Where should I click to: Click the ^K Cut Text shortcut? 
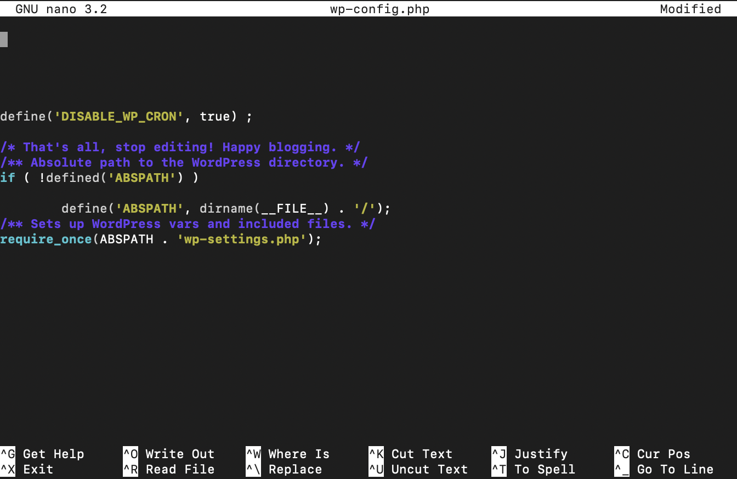click(410, 454)
